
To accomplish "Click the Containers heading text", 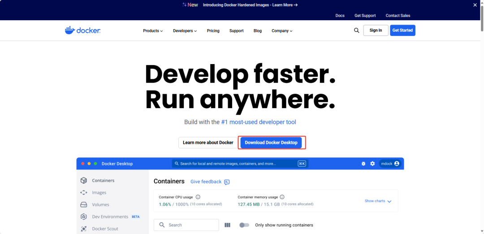I will pos(169,181).
